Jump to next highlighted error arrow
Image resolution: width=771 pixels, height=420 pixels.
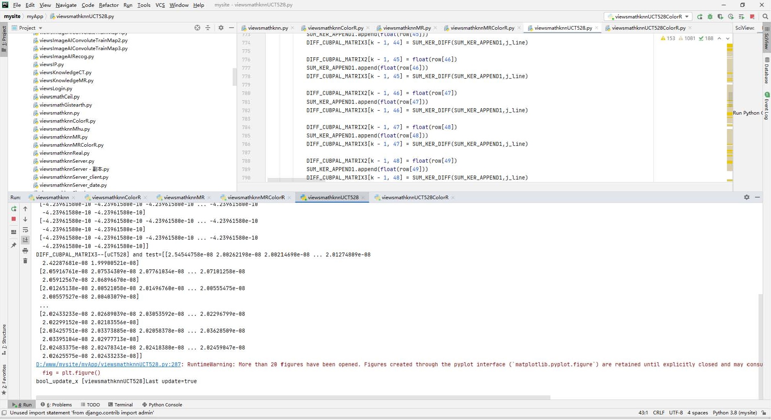click(x=728, y=38)
